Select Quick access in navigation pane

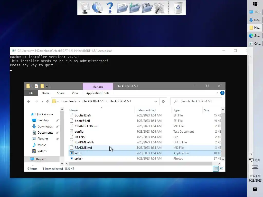tap(44, 114)
